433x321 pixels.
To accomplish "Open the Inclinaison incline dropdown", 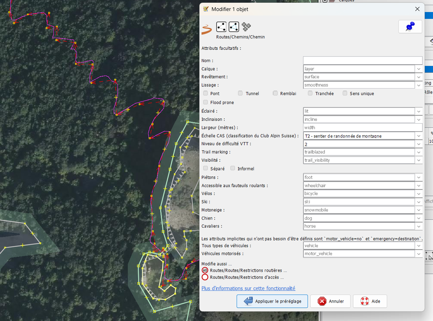I will [419, 120].
